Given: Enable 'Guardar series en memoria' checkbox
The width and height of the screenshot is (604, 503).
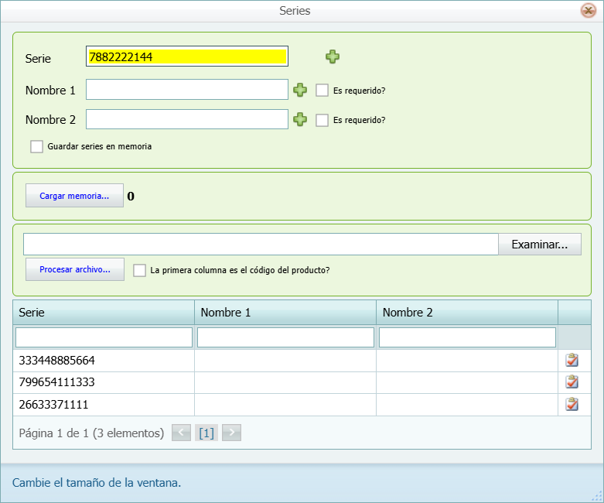Looking at the screenshot, I should tap(37, 146).
